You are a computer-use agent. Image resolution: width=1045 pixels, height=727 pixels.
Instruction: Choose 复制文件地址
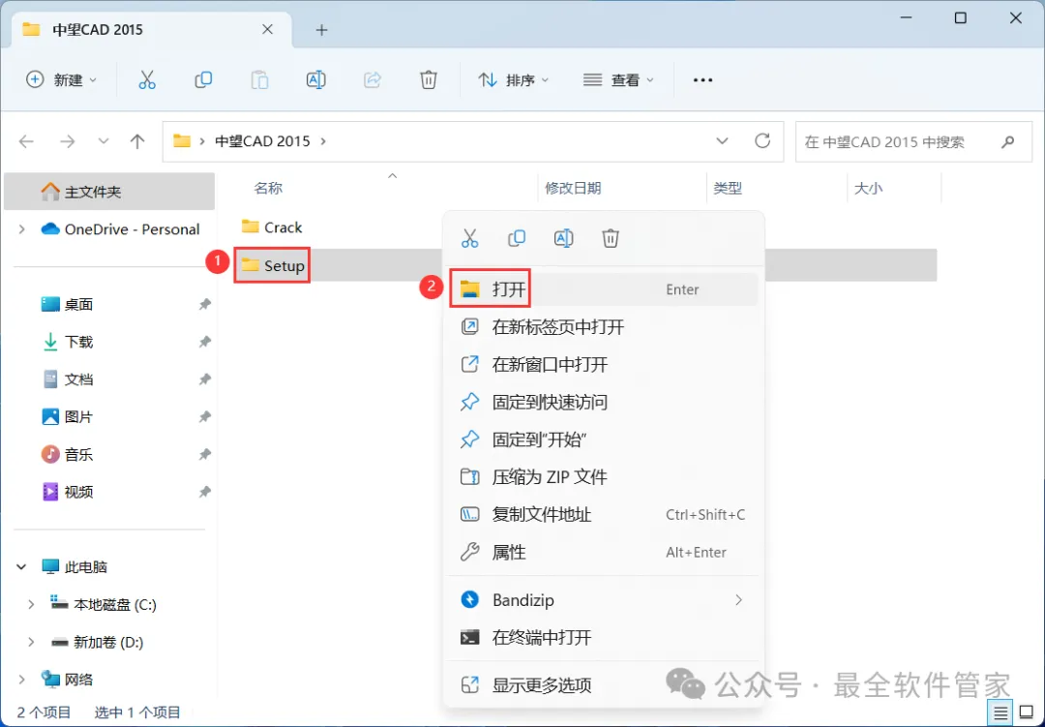click(x=603, y=514)
